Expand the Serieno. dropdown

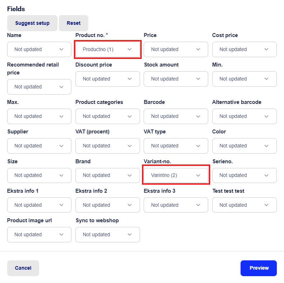pos(245,175)
